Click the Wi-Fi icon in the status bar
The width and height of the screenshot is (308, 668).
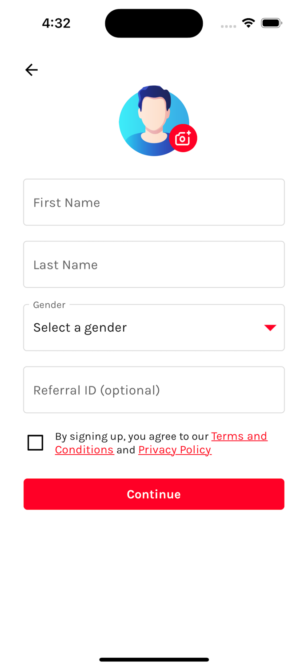click(248, 23)
